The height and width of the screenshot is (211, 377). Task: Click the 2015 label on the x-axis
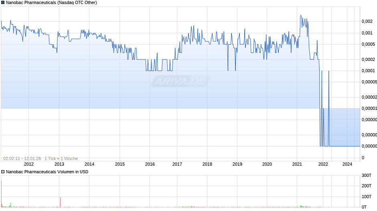click(120, 164)
